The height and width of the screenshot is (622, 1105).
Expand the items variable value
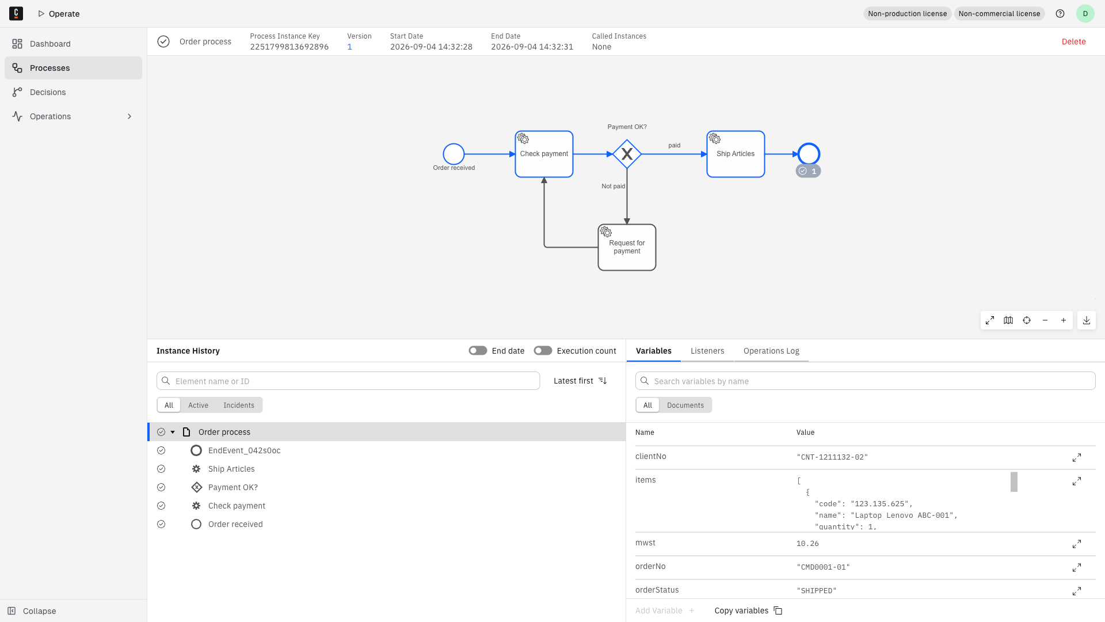[x=1077, y=481]
